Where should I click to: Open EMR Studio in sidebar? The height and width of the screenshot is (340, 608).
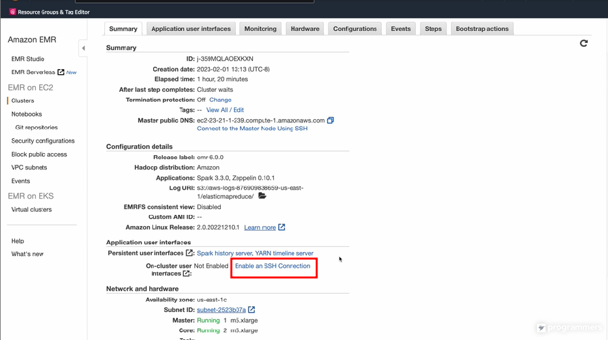pos(27,59)
